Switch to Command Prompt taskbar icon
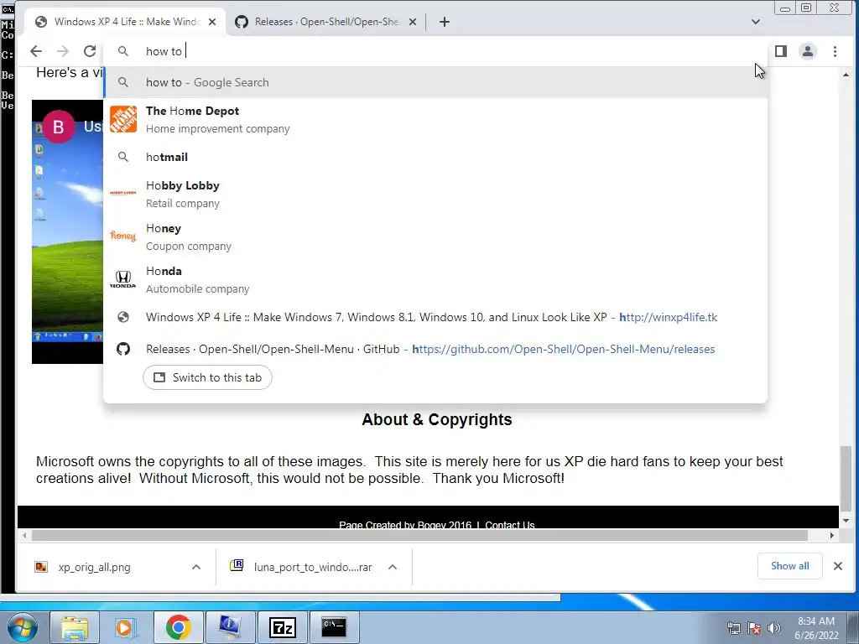This screenshot has height=644, width=859. click(x=334, y=627)
